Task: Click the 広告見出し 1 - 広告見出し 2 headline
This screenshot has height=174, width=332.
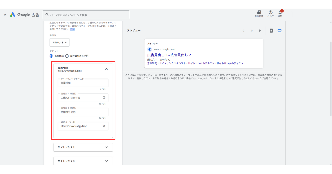Action: pyautogui.click(x=169, y=55)
